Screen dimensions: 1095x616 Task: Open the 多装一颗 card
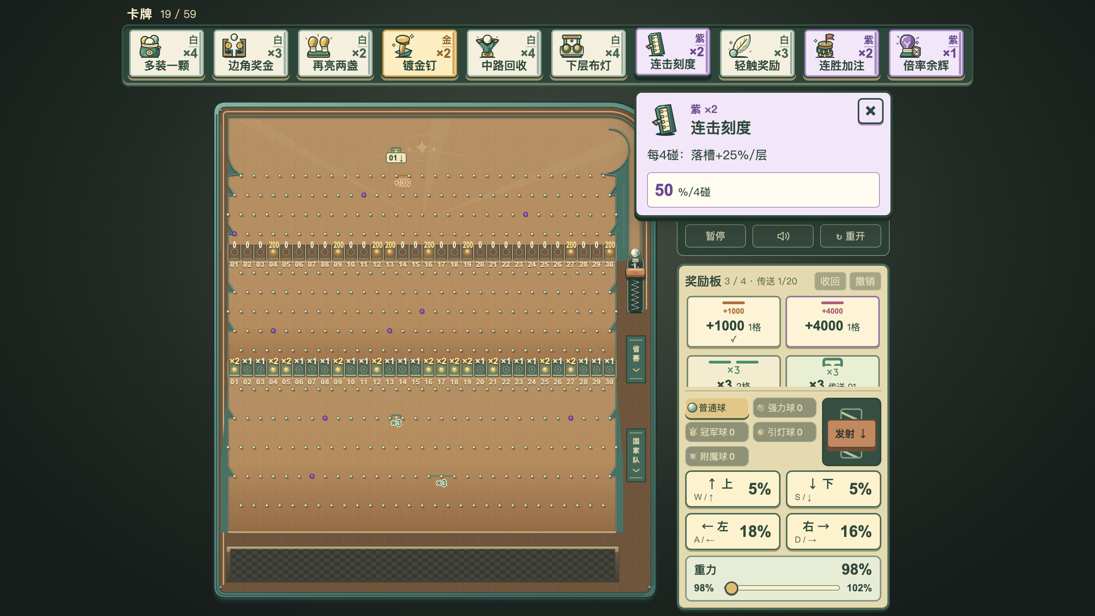[167, 54]
